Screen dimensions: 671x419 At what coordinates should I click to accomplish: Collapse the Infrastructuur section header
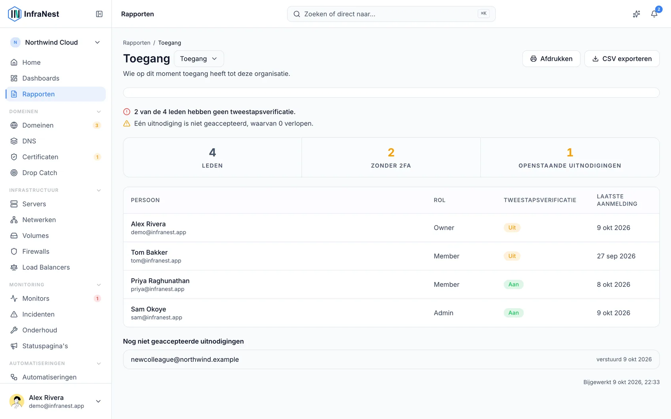[56, 190]
